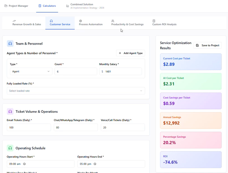Click the bar chart icon beside Combined Solution
228x173 pixels.
(67, 6)
